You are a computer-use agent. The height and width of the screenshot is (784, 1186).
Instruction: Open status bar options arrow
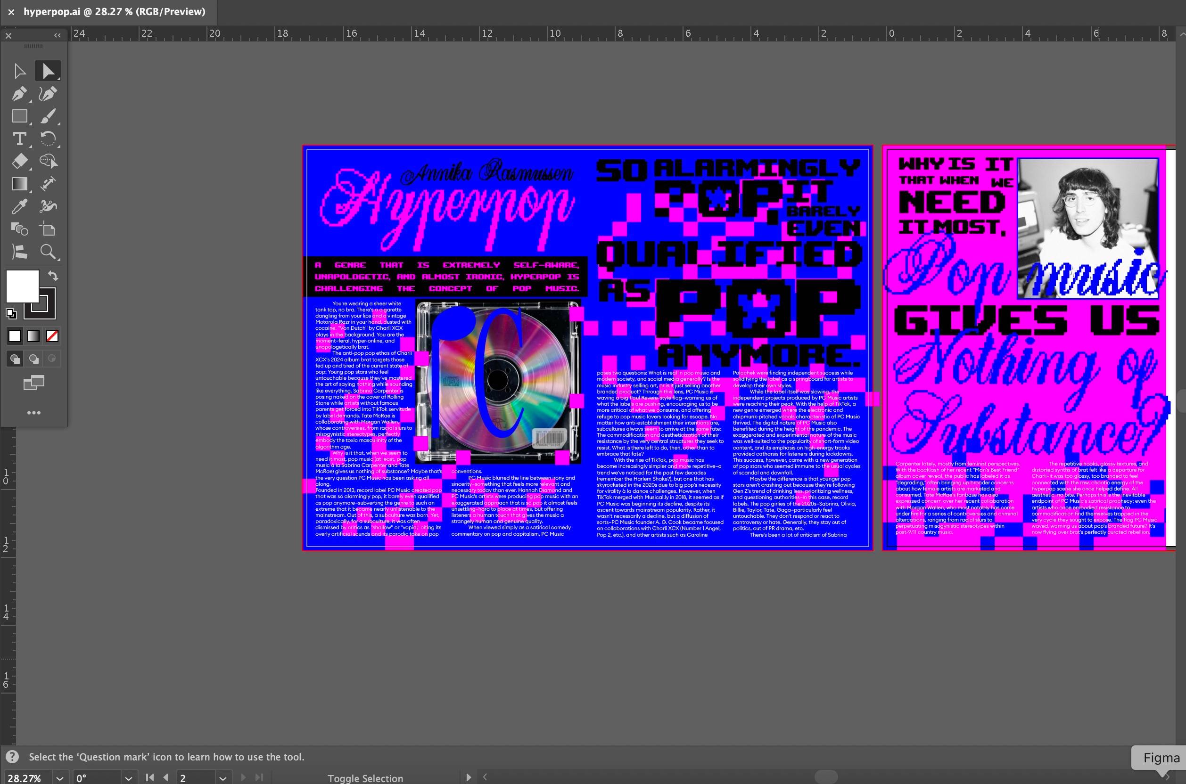point(469,777)
